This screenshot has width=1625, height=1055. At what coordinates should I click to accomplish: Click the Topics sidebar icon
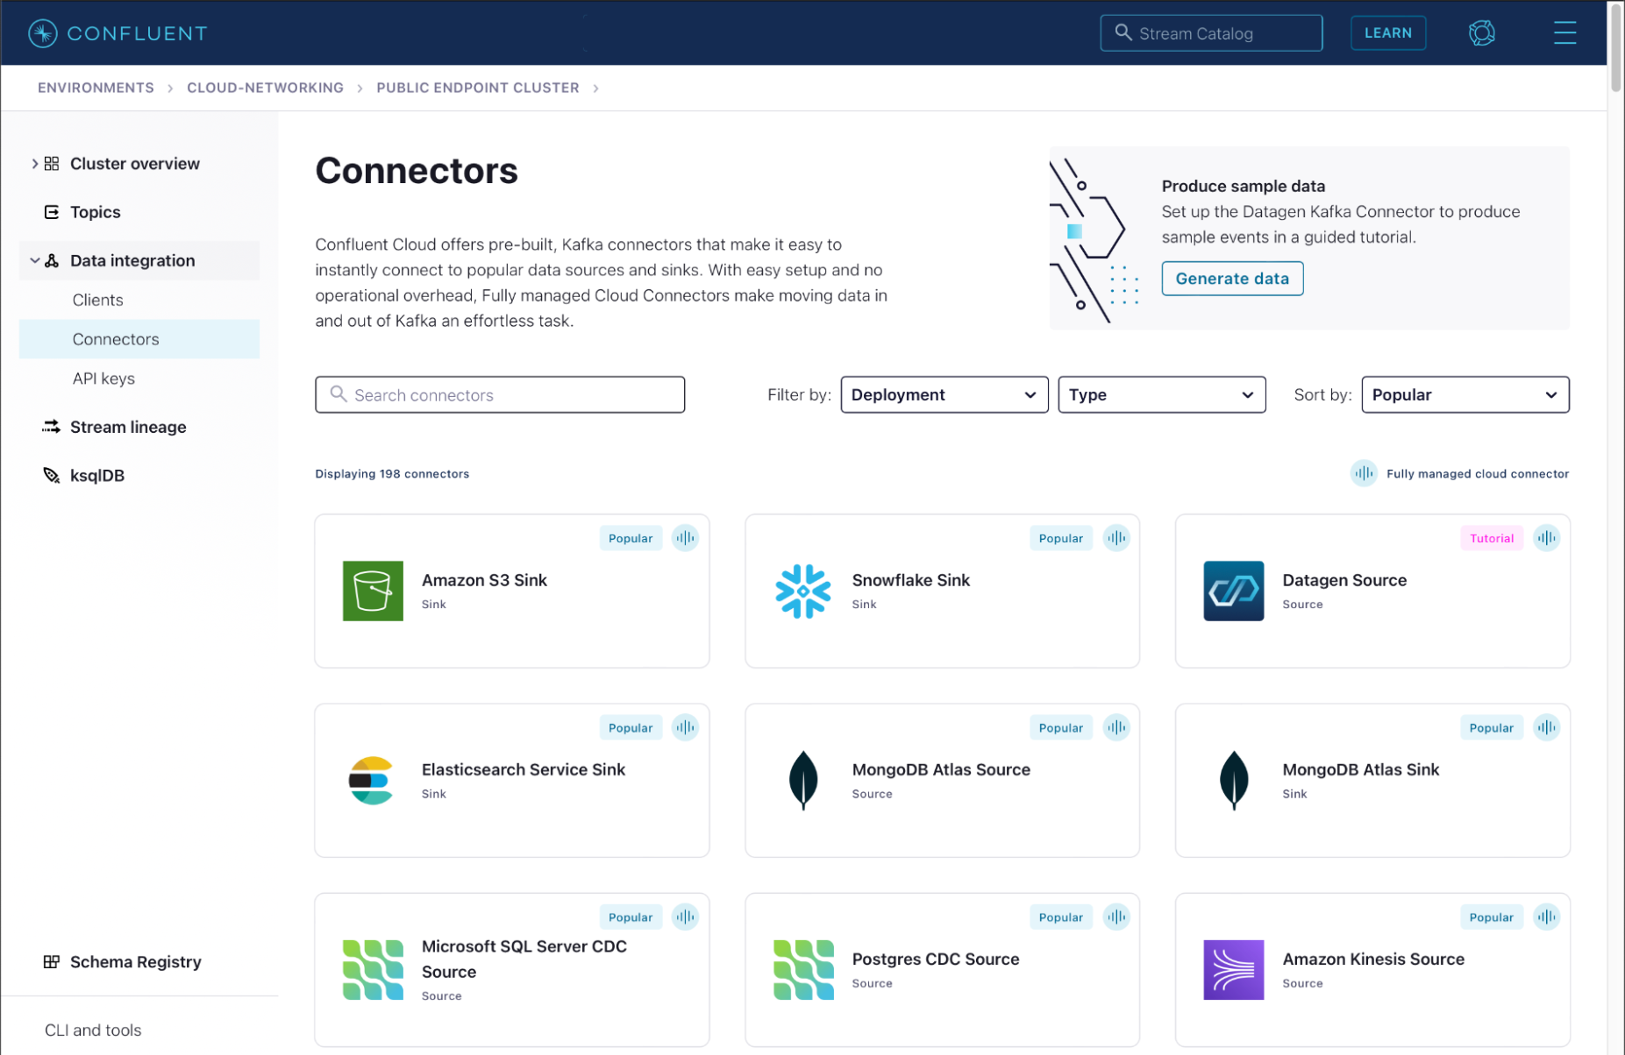(52, 212)
